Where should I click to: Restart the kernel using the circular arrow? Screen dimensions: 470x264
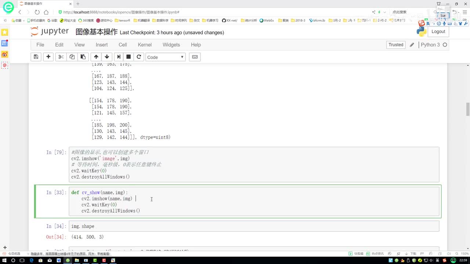(139, 57)
